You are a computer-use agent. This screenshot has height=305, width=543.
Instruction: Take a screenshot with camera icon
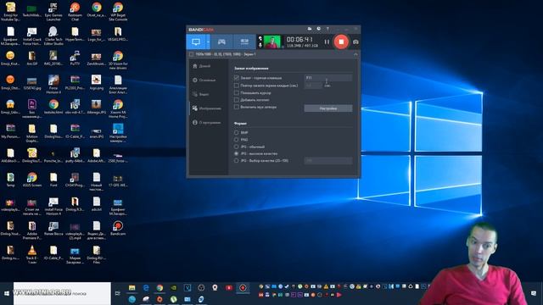point(355,42)
